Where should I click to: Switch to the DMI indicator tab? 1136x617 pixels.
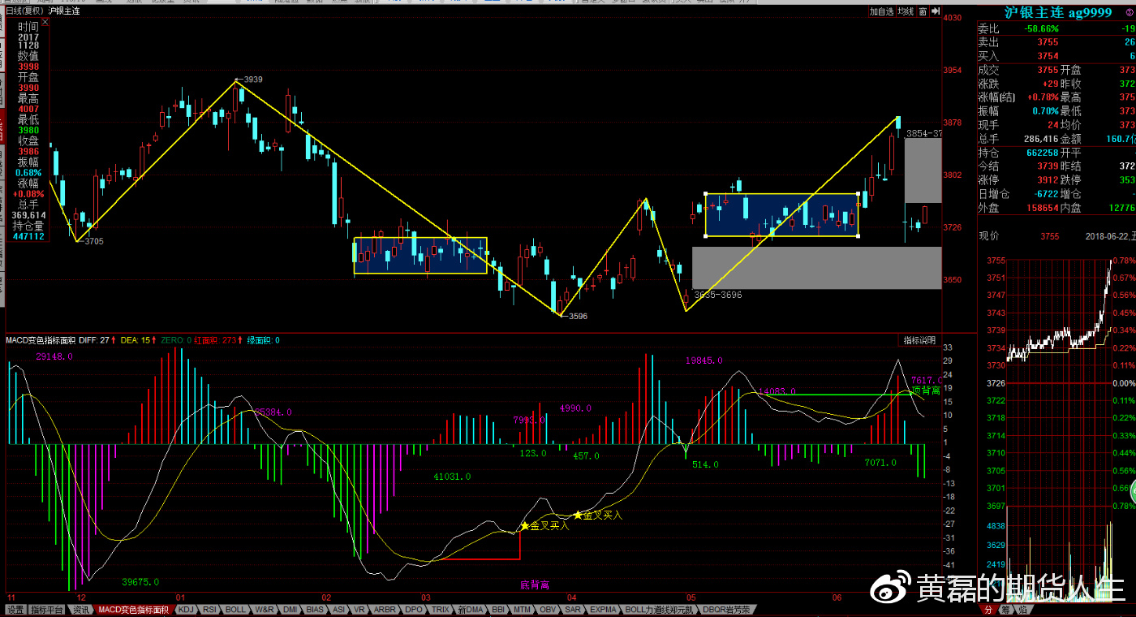(x=290, y=609)
